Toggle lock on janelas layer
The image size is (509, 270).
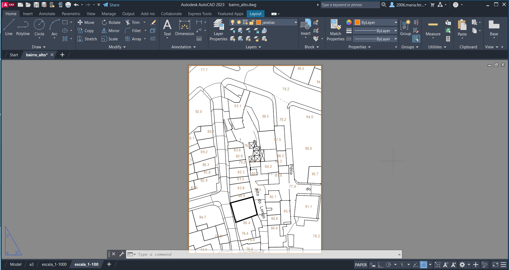click(252, 23)
